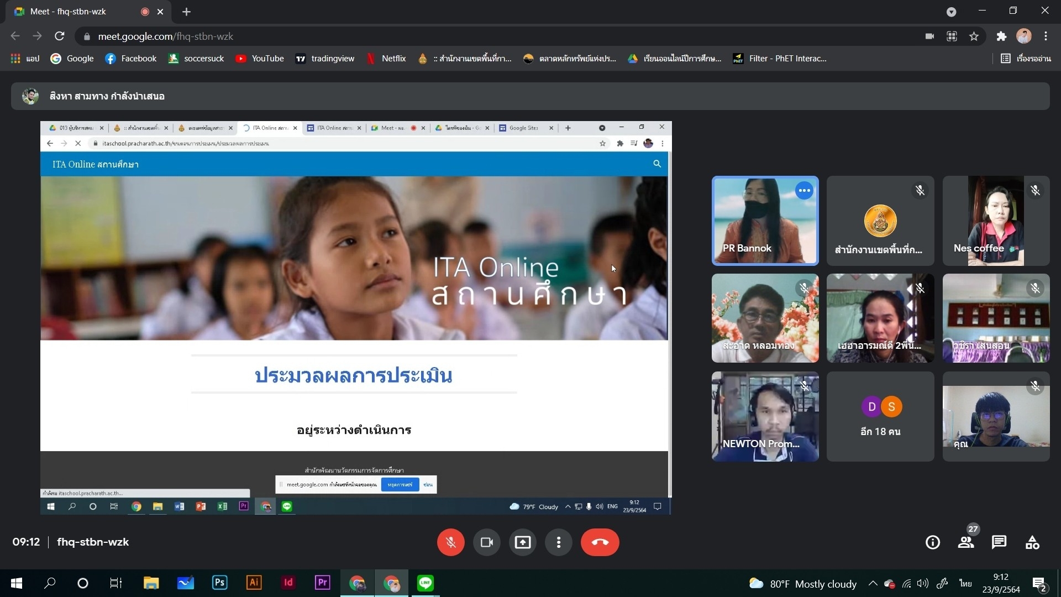Image resolution: width=1061 pixels, height=597 pixels.
Task: Unmute the microphone in Meet controls
Action: click(450, 542)
